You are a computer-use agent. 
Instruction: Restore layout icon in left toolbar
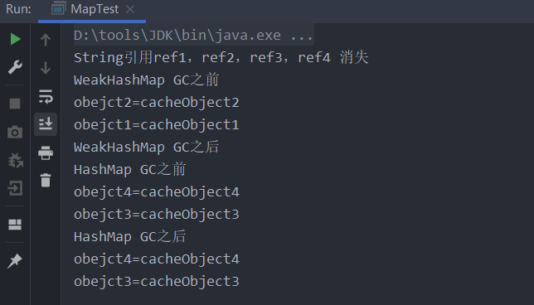click(x=15, y=225)
